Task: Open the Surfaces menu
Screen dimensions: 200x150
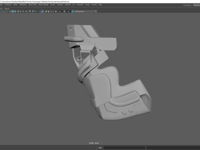Action: (x=60, y=5)
